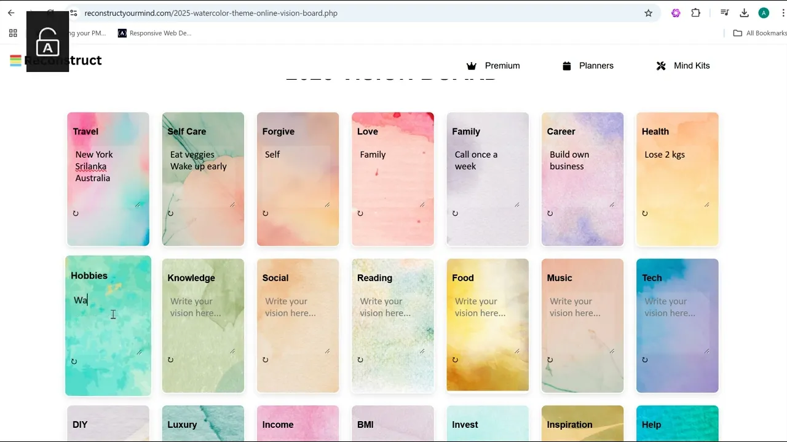Click the Tech vision placeholder text area

pos(677,324)
